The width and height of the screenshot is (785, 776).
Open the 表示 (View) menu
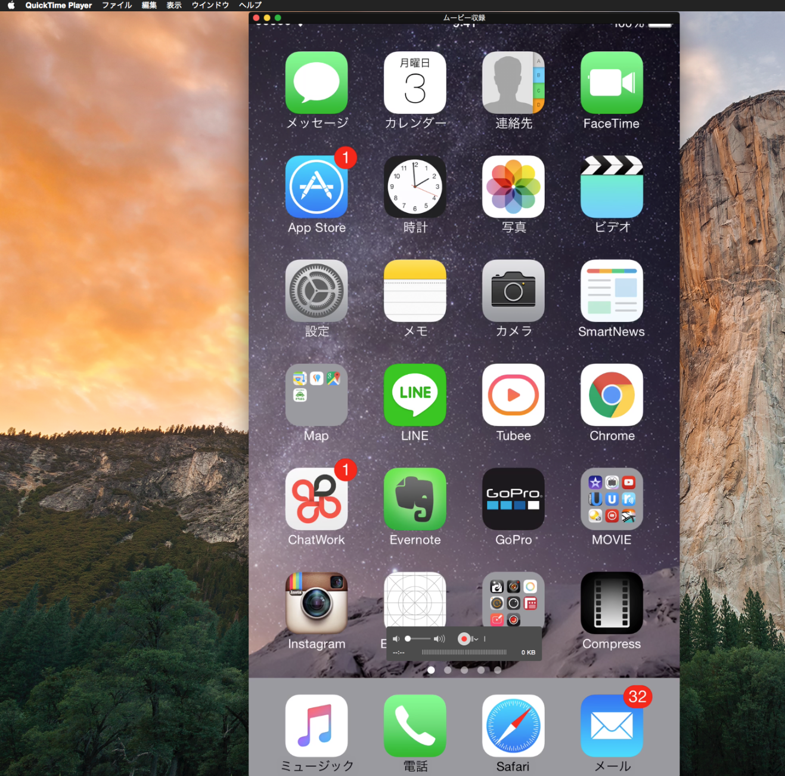click(x=174, y=5)
